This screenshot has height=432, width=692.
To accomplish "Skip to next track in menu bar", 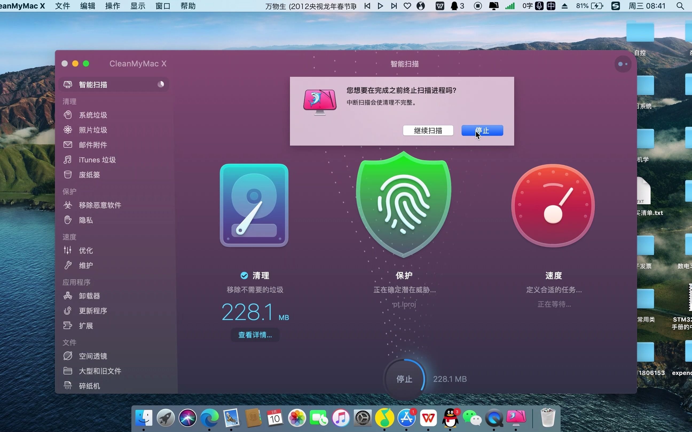I will pyautogui.click(x=394, y=6).
